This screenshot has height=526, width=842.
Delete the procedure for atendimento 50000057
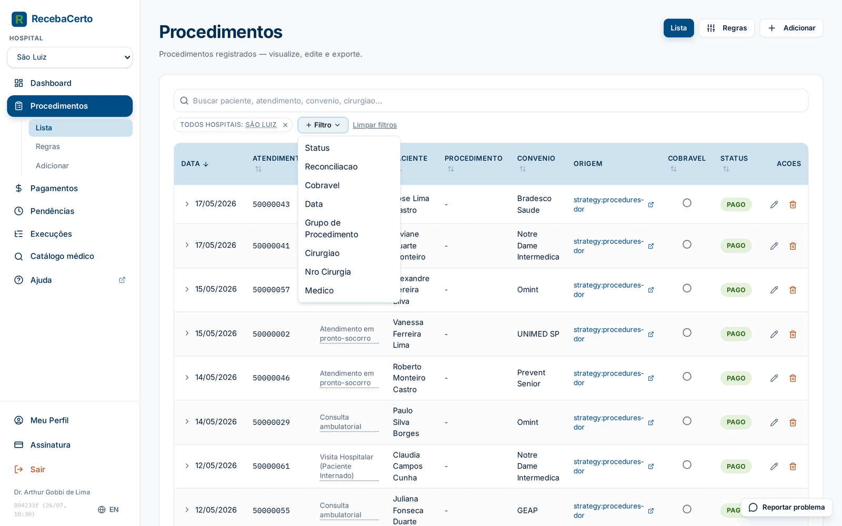pos(793,290)
